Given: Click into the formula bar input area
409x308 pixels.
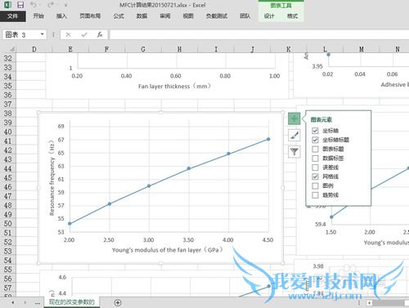Looking at the screenshot, I should click(x=259, y=34).
